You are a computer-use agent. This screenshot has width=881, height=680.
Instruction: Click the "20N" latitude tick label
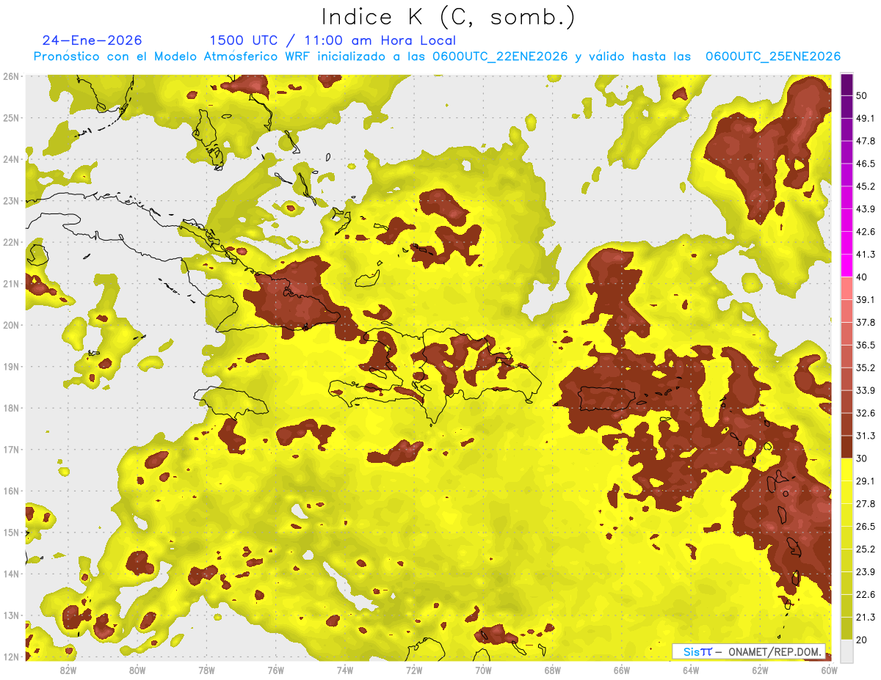(10, 325)
